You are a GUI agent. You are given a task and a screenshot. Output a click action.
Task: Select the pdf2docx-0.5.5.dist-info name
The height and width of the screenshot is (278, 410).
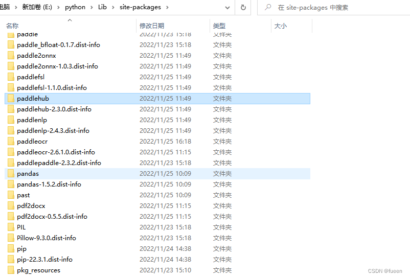pyautogui.click(x=52, y=217)
